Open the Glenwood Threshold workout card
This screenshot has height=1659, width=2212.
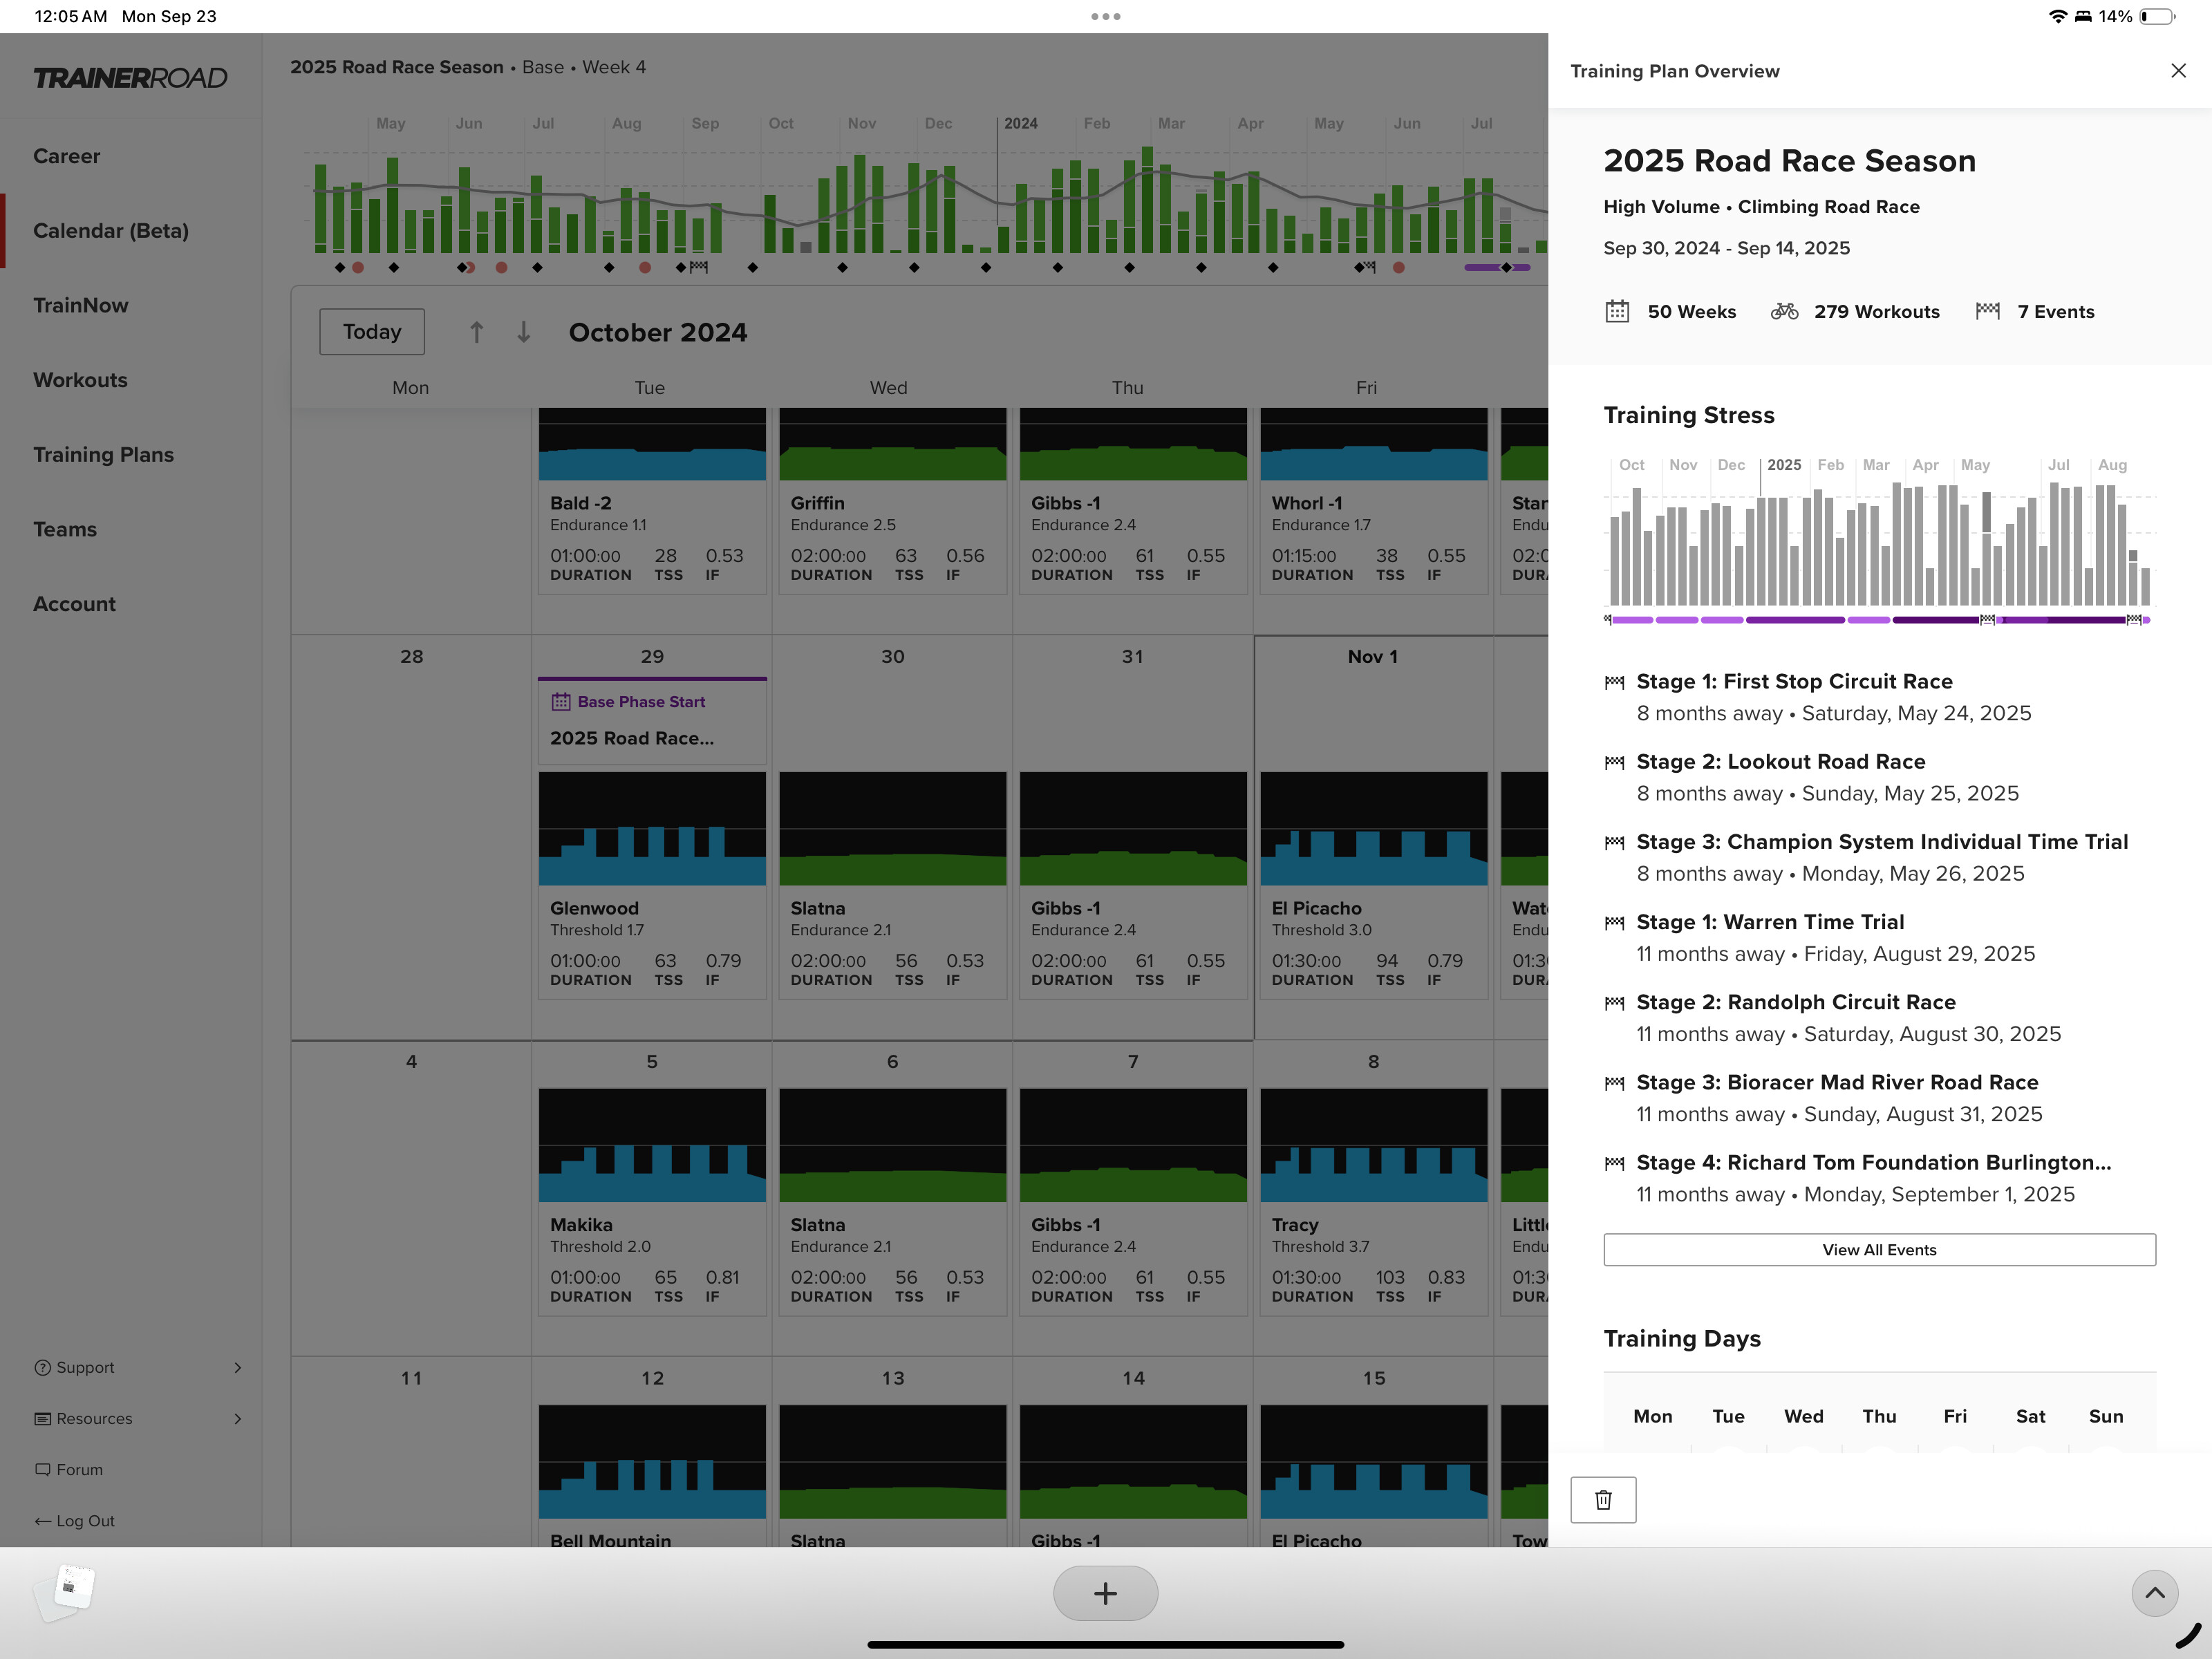pos(652,885)
